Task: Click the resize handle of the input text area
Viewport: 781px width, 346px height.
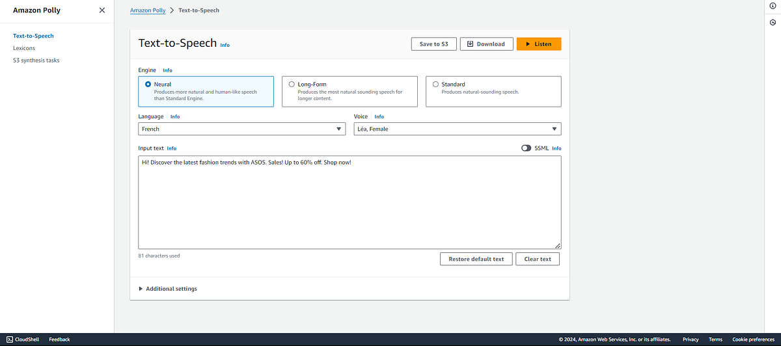Action: [x=558, y=245]
